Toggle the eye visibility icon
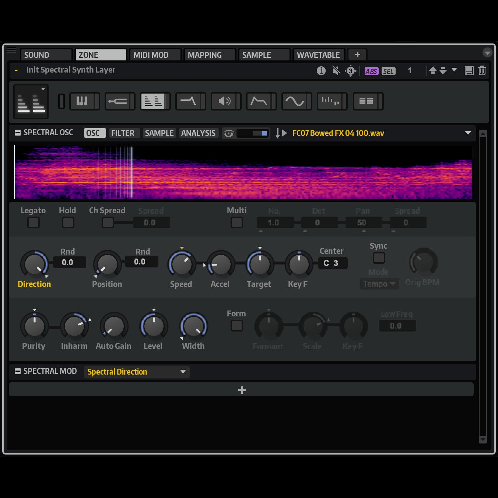The image size is (498, 498). click(x=228, y=133)
